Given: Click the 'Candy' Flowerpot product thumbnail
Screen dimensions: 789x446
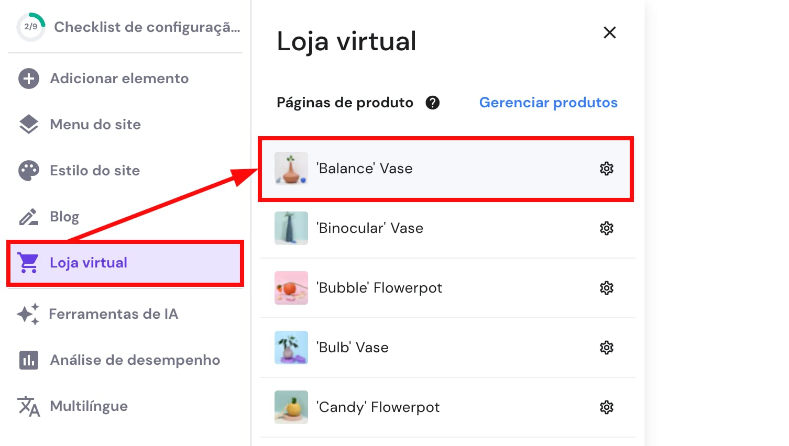Looking at the screenshot, I should (291, 407).
